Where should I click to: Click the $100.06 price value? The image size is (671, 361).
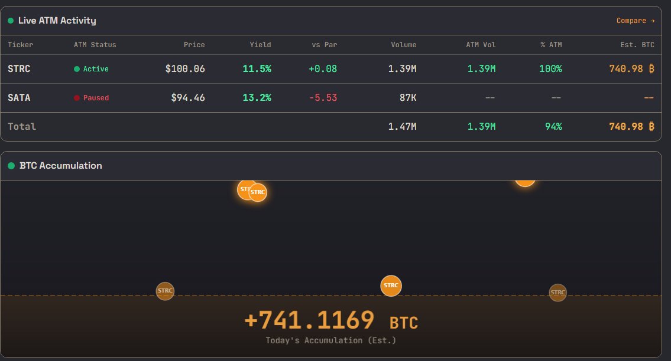[185, 69]
